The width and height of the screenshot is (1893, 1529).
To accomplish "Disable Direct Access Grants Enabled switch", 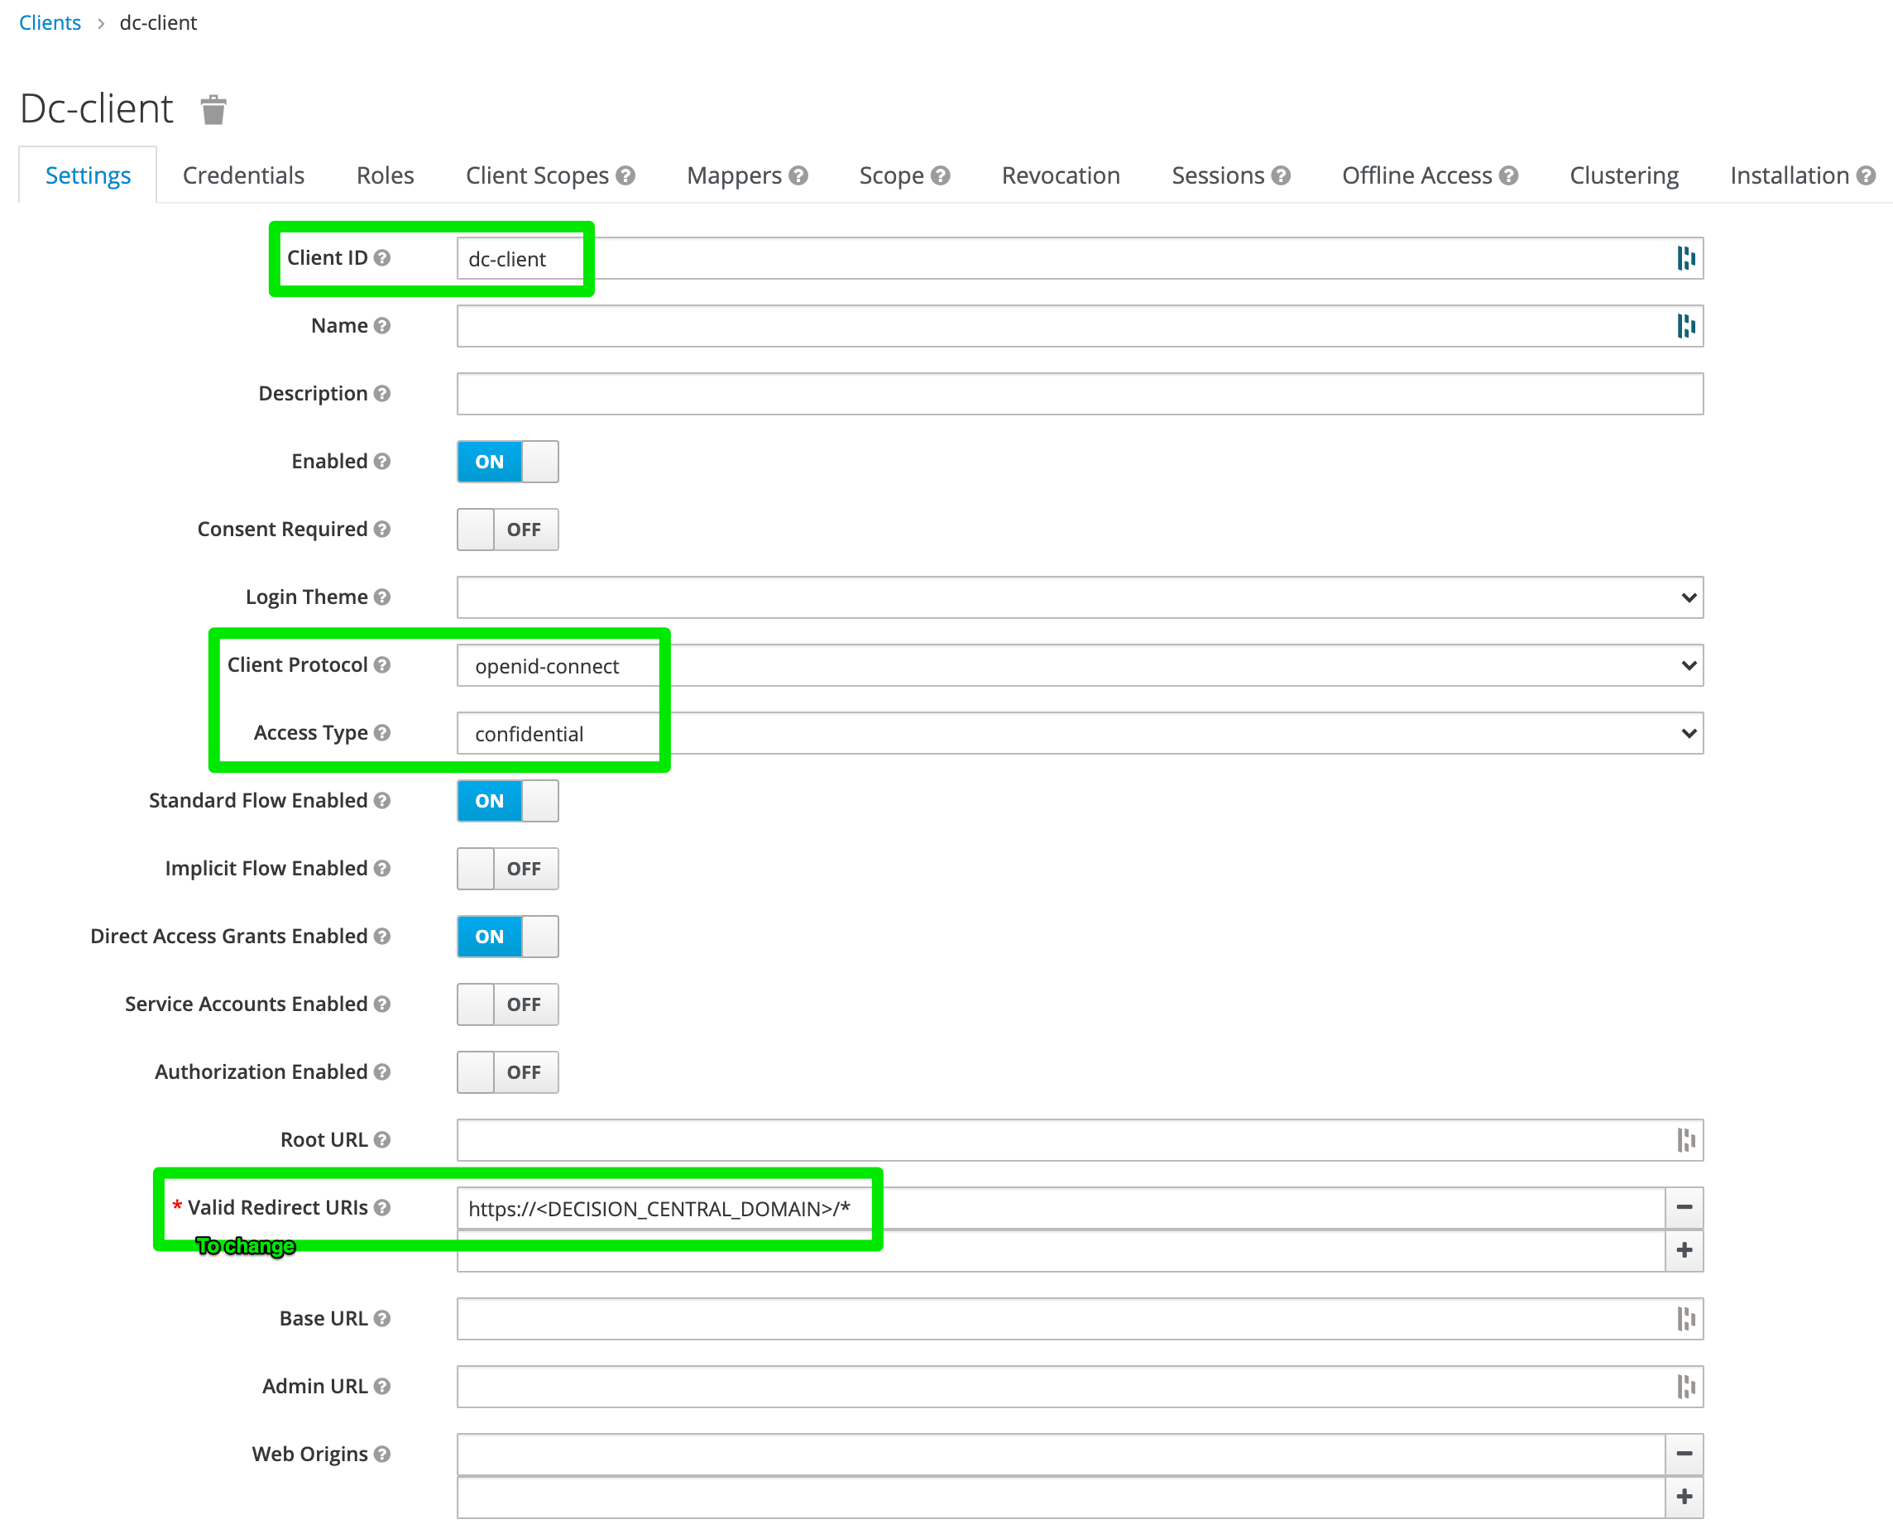I will coord(507,937).
